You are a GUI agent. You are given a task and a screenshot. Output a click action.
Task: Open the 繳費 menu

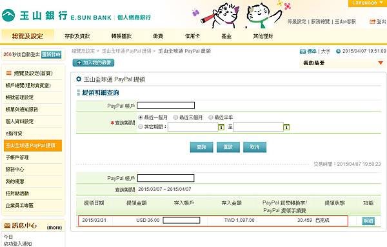[158, 36]
